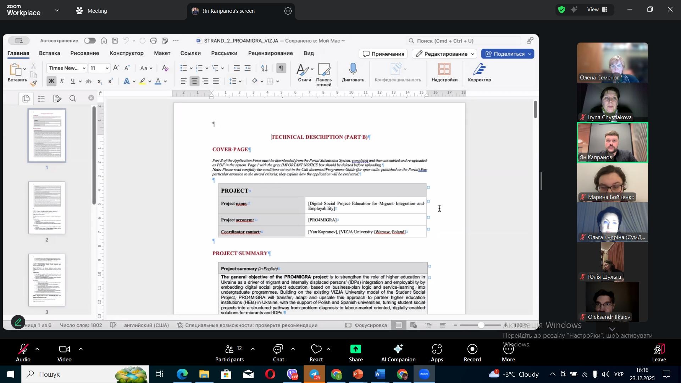Click the print icon in Word title bar
Image resolution: width=681 pixels, height=383 pixels.
[x=154, y=41]
